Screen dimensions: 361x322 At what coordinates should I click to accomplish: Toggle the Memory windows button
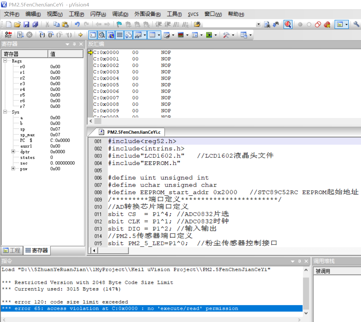point(152,35)
